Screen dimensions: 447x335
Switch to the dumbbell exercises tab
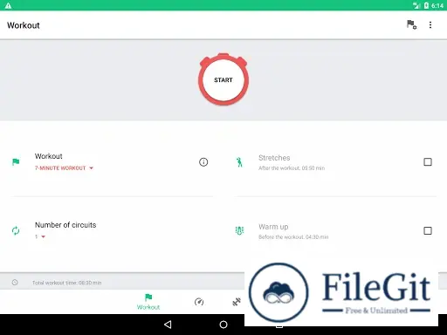tap(237, 302)
